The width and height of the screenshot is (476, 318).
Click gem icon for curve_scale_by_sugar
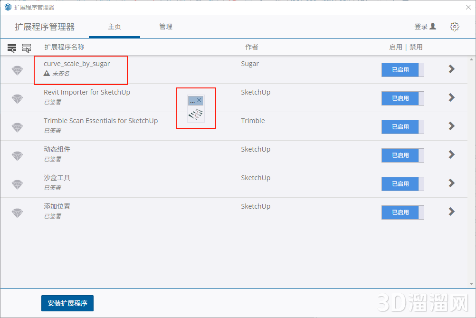pyautogui.click(x=17, y=70)
